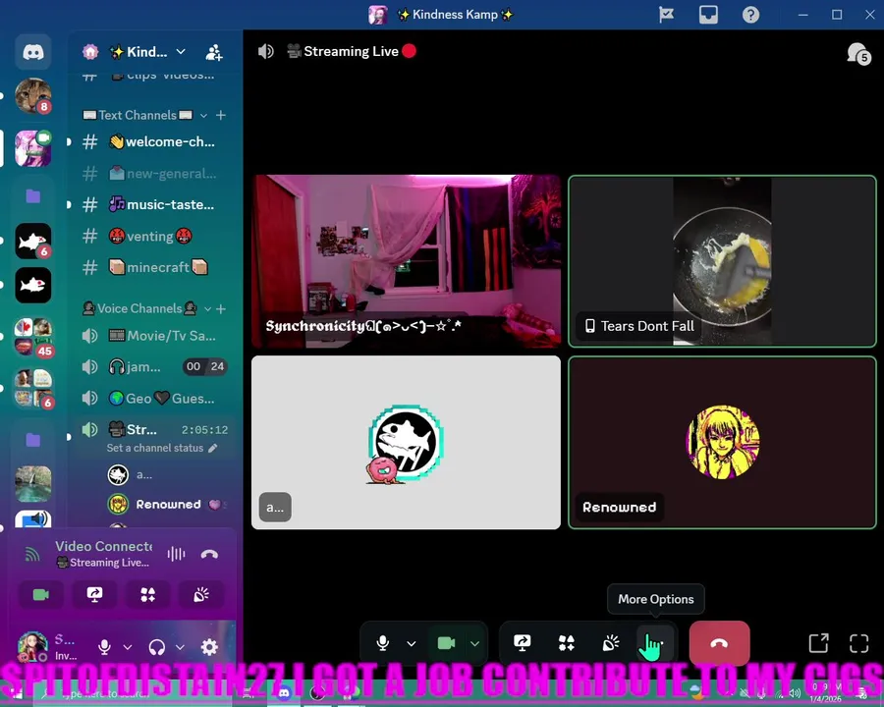Enter full screen for the call
This screenshot has width=884, height=707.
(858, 643)
